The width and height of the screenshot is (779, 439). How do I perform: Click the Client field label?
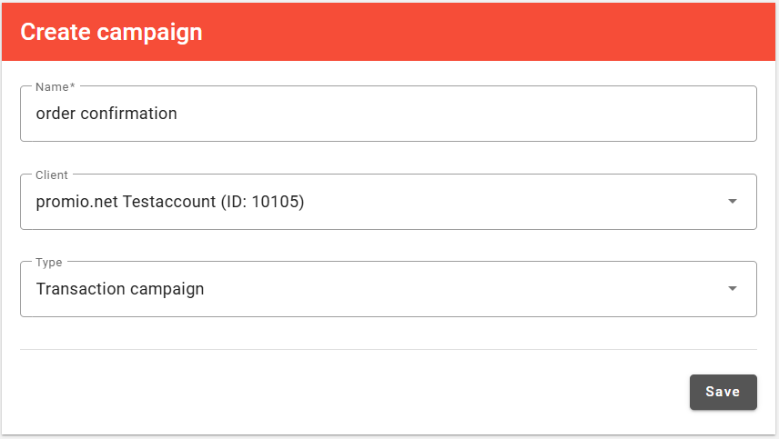(52, 175)
